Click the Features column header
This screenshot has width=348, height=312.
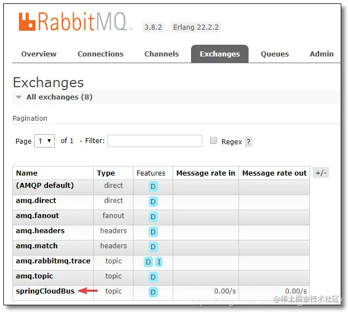(x=151, y=173)
